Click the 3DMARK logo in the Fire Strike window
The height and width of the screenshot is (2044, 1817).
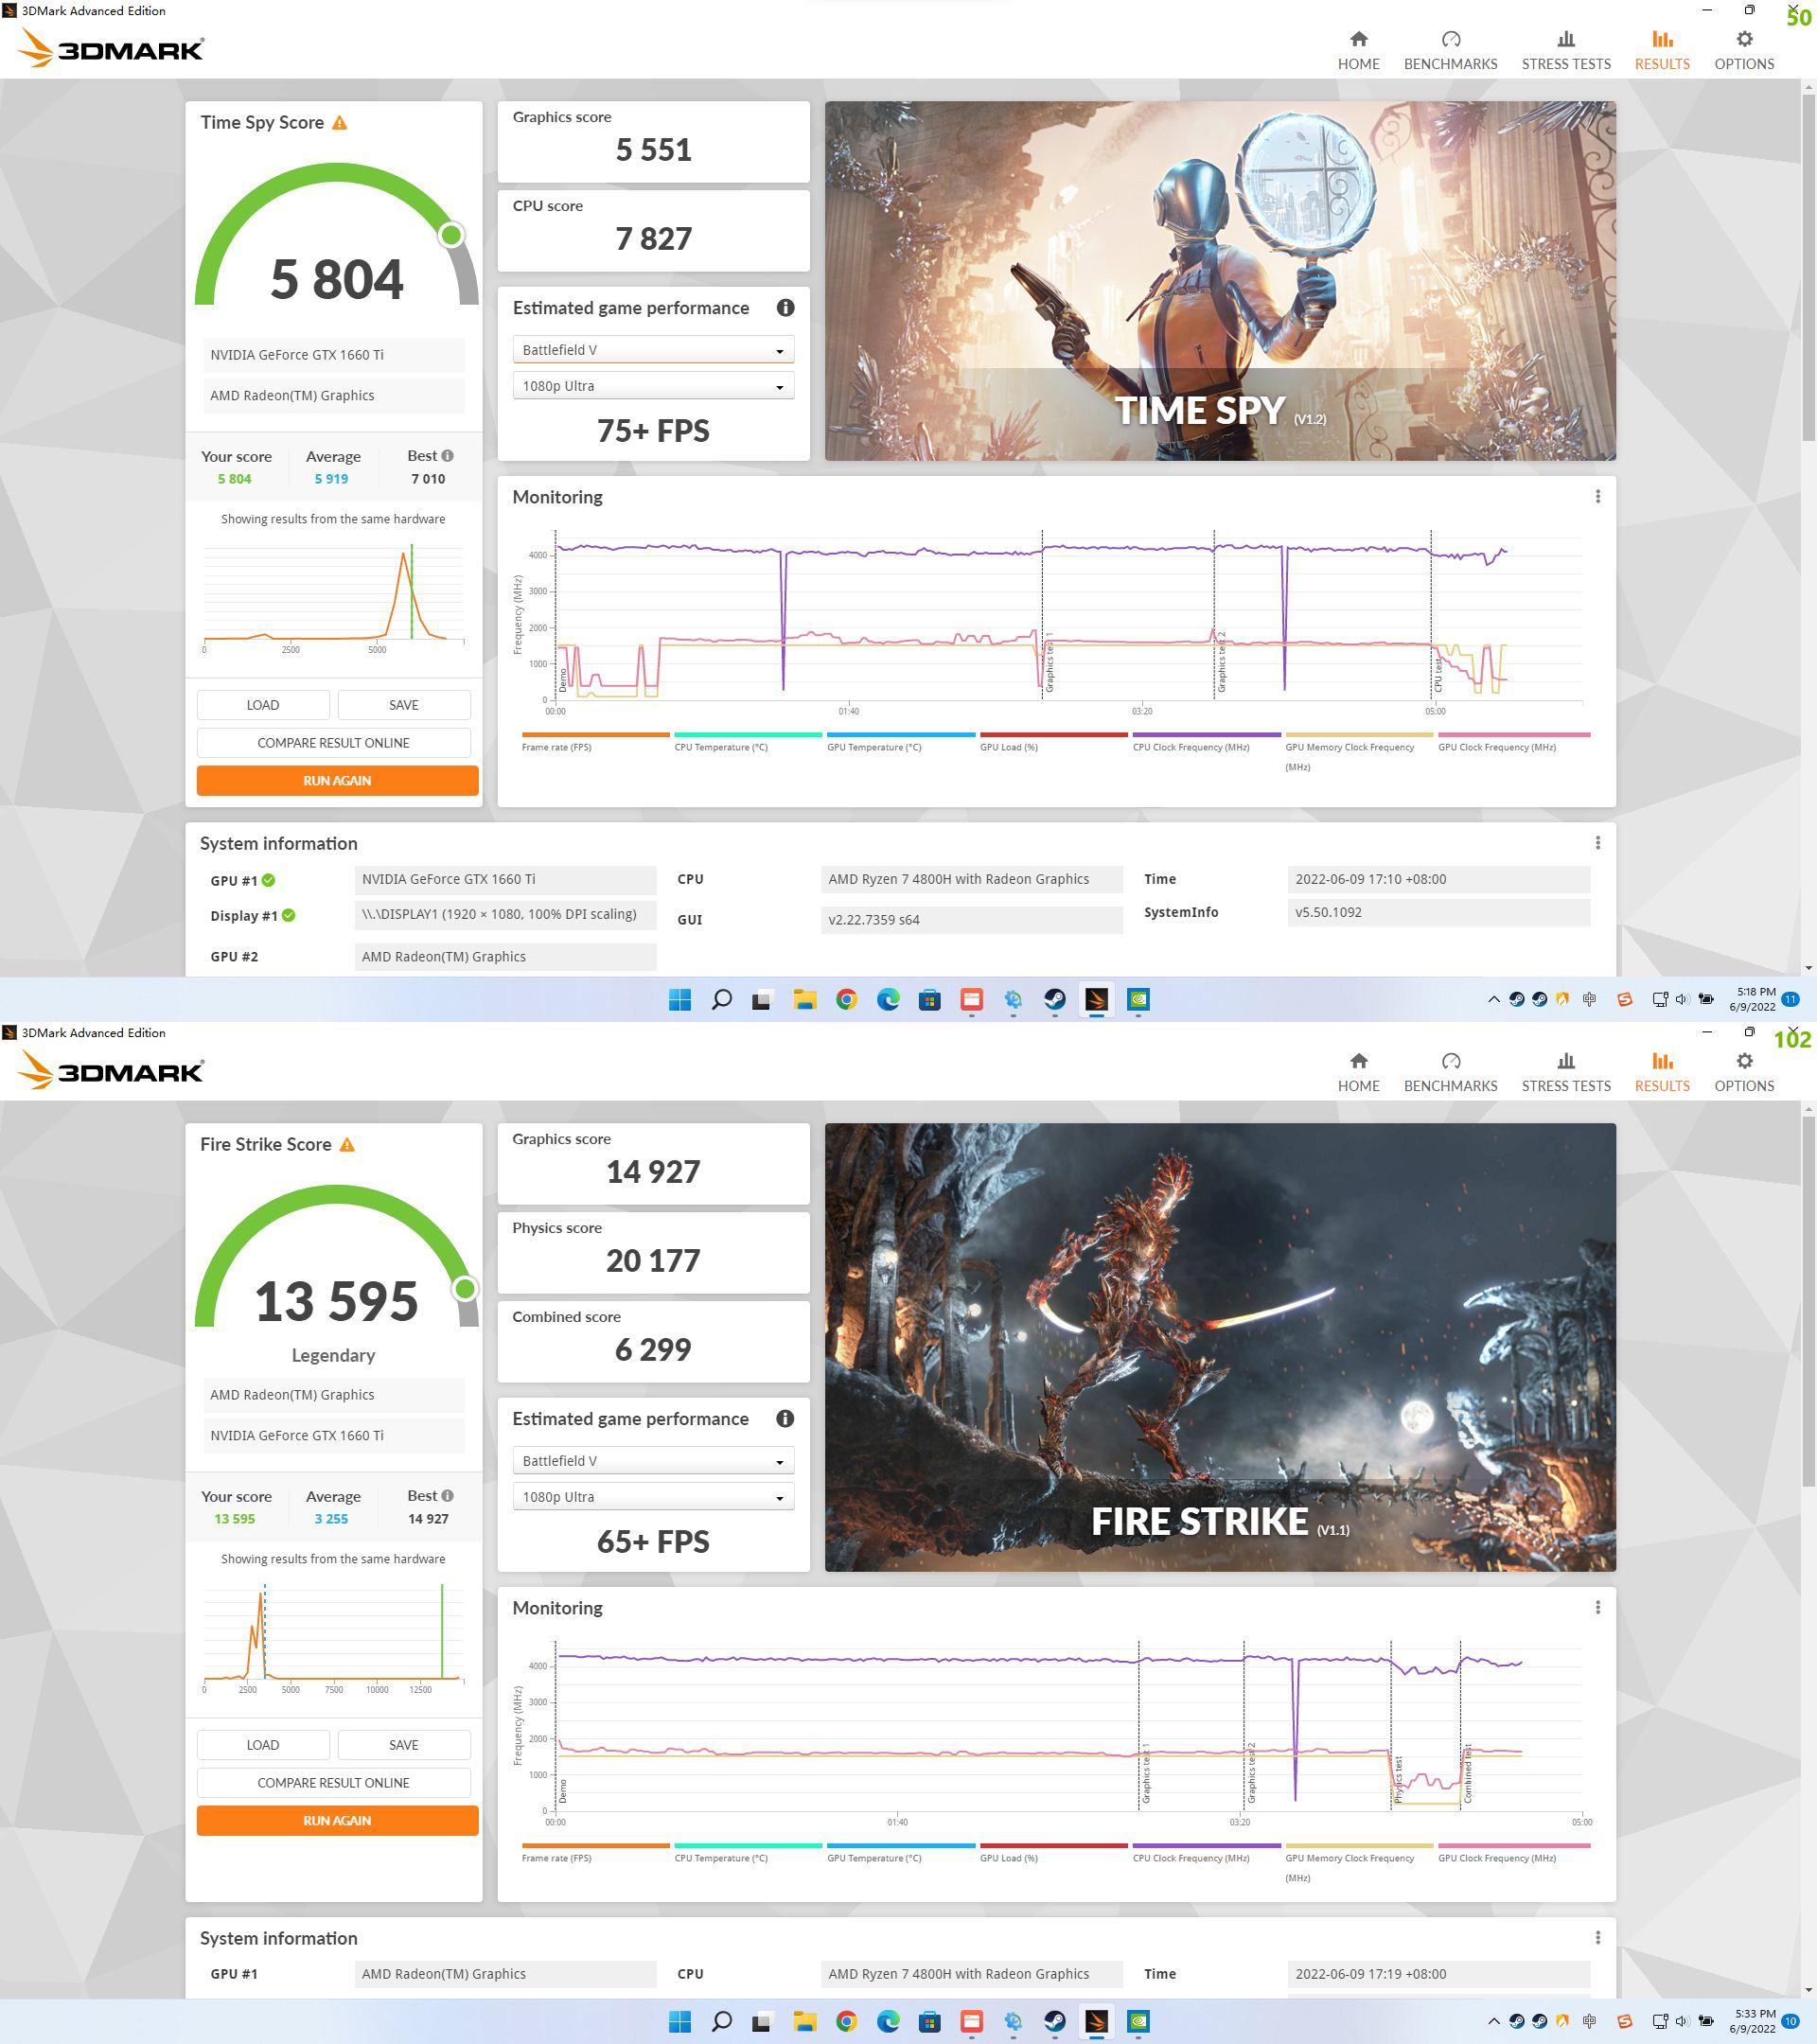[112, 1071]
